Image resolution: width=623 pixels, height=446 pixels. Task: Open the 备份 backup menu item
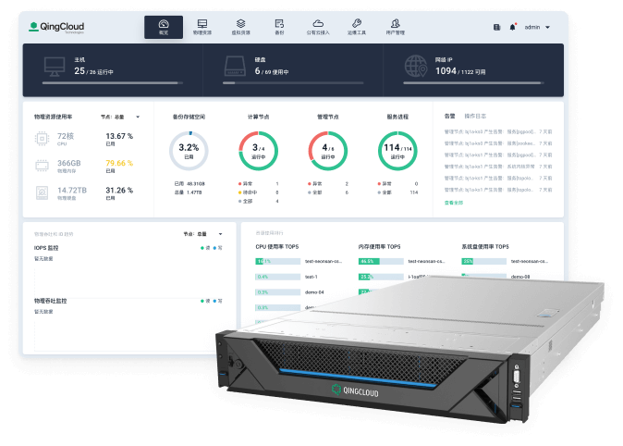pos(279,27)
